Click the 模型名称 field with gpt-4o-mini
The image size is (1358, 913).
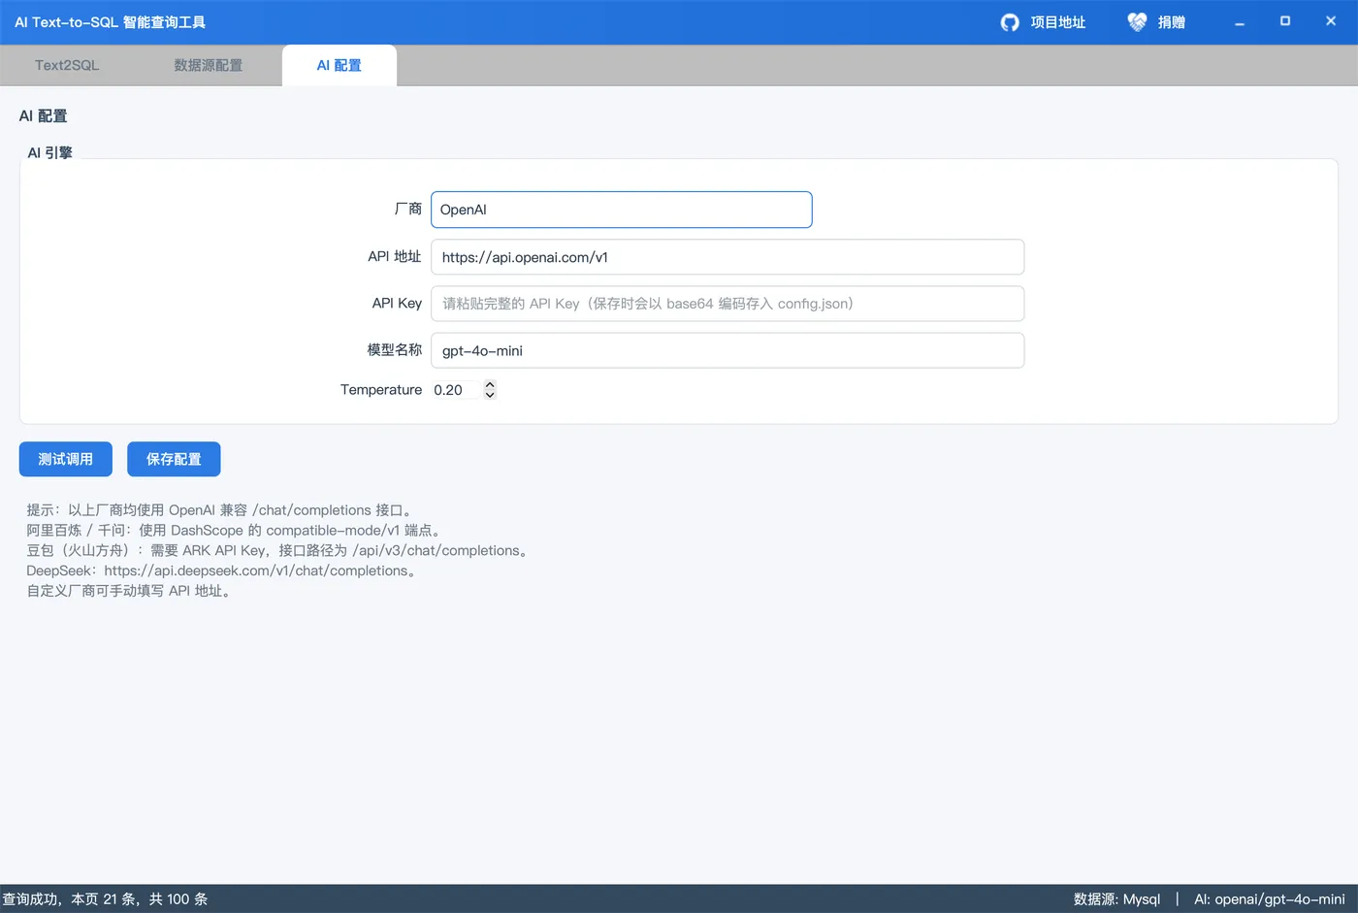pyautogui.click(x=727, y=350)
